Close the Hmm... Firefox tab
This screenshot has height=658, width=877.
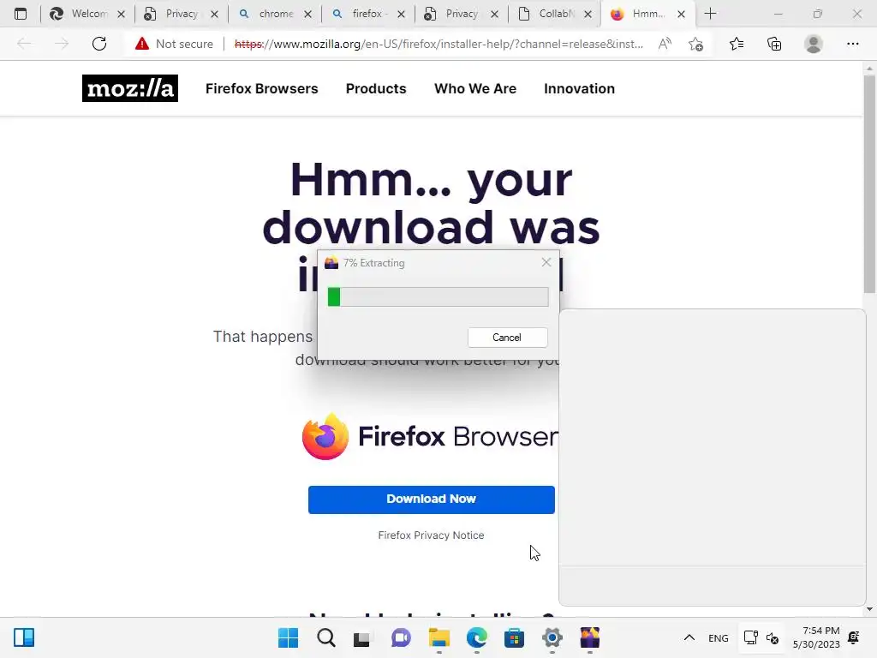[681, 15]
